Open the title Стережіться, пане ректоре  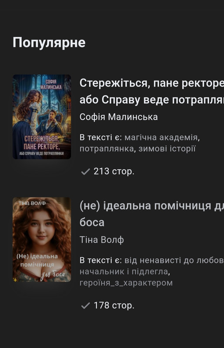152,91
